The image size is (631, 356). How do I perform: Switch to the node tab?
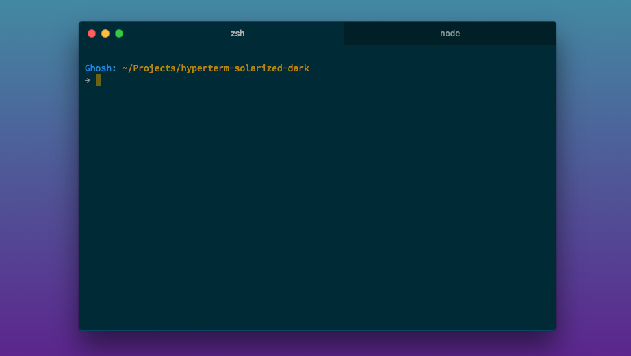click(450, 34)
